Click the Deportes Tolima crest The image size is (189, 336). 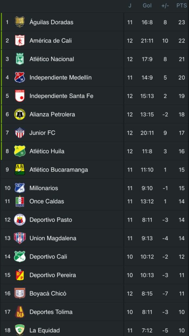point(20,312)
